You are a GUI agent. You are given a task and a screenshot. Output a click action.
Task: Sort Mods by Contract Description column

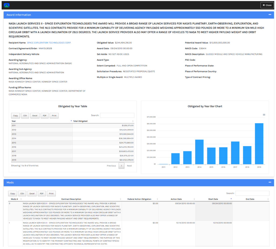click(72, 199)
